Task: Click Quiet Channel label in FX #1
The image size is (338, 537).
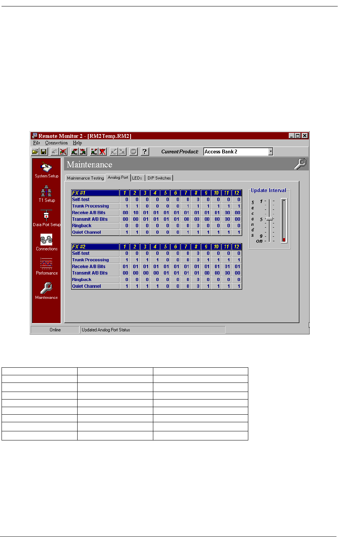Action: pos(87,233)
